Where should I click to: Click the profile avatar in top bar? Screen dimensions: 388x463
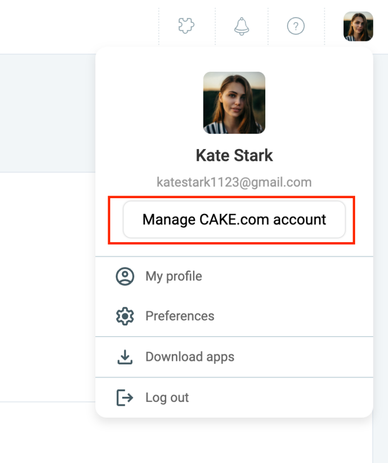coord(358,26)
